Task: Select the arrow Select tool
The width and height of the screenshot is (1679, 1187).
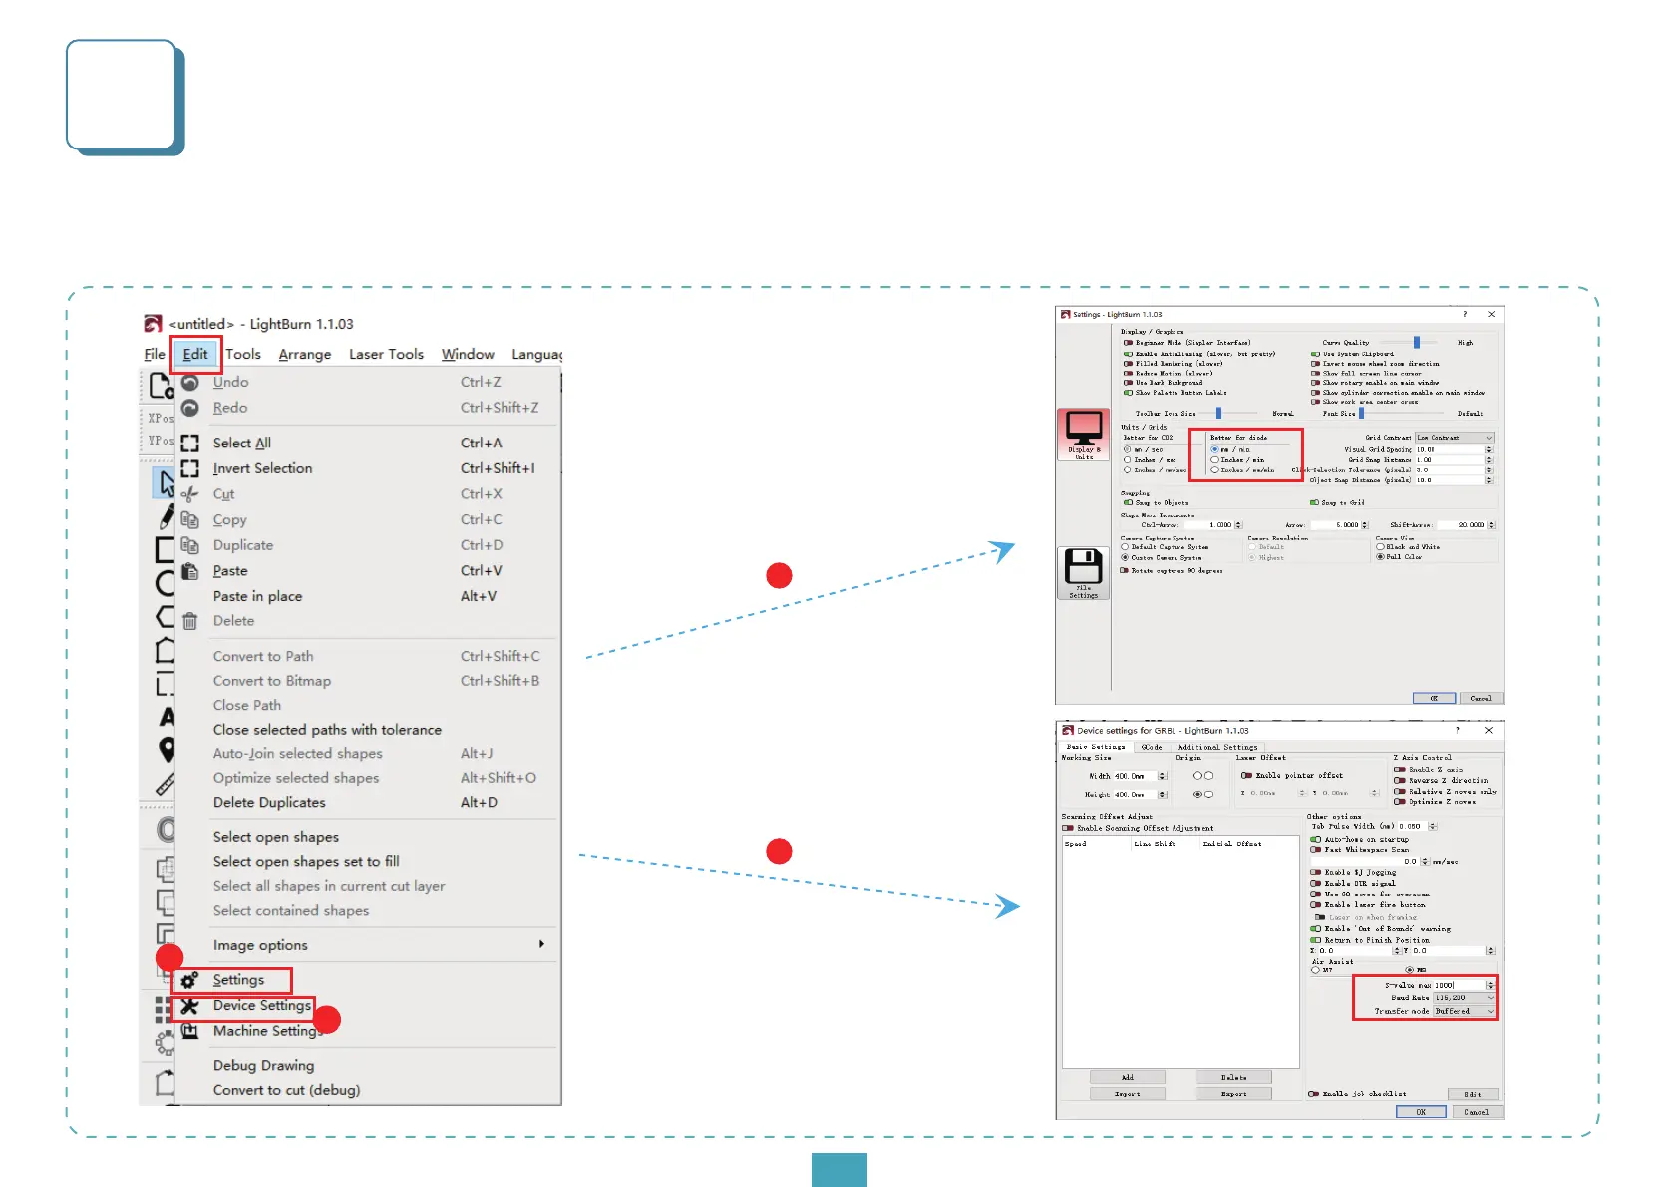Action: (x=165, y=483)
